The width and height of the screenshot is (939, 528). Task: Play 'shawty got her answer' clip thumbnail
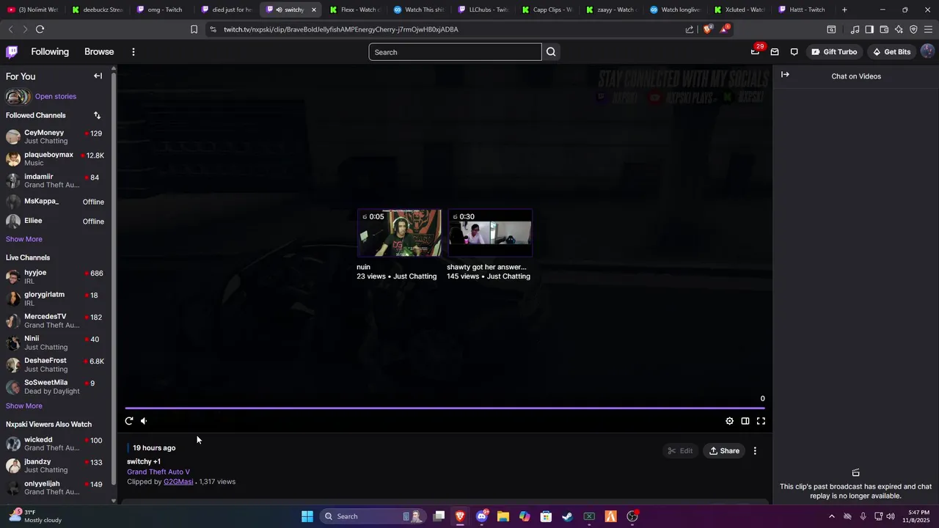tap(490, 233)
